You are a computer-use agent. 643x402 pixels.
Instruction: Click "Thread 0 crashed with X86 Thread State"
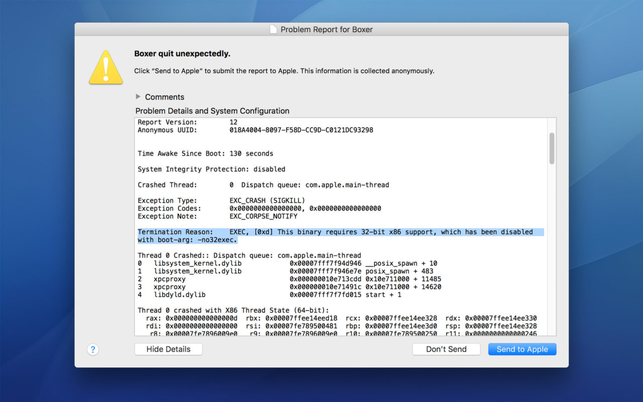pos(233,311)
